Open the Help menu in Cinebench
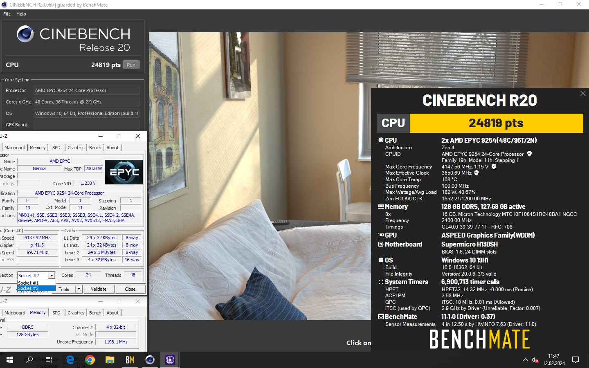Screen dimensions: 589x368 pyautogui.click(x=21, y=14)
